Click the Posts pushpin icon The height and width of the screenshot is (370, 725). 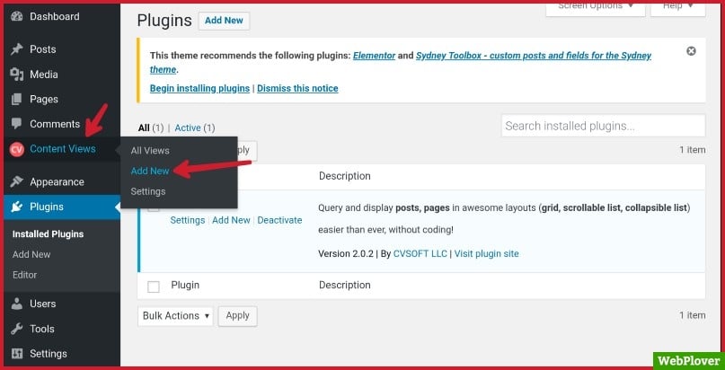point(17,49)
